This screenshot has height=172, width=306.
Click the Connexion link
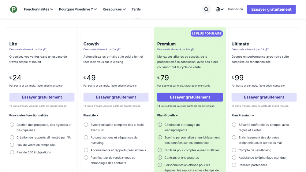tap(235, 9)
